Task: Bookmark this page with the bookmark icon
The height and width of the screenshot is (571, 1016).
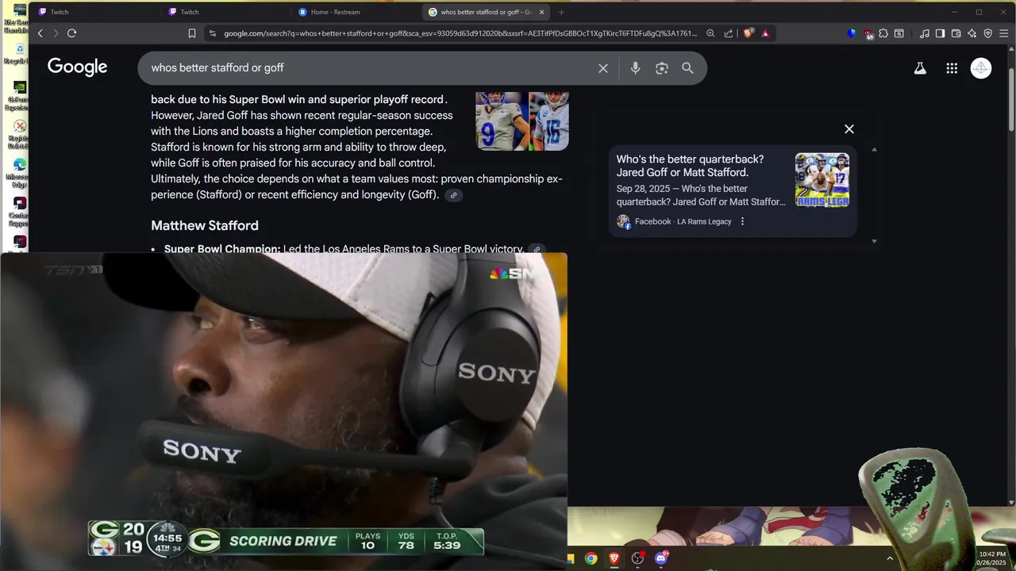Action: point(192,33)
